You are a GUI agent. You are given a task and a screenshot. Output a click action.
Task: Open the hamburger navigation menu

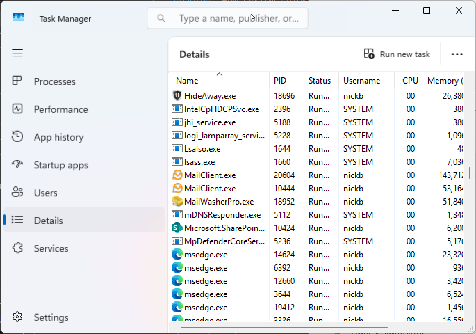tap(17, 53)
